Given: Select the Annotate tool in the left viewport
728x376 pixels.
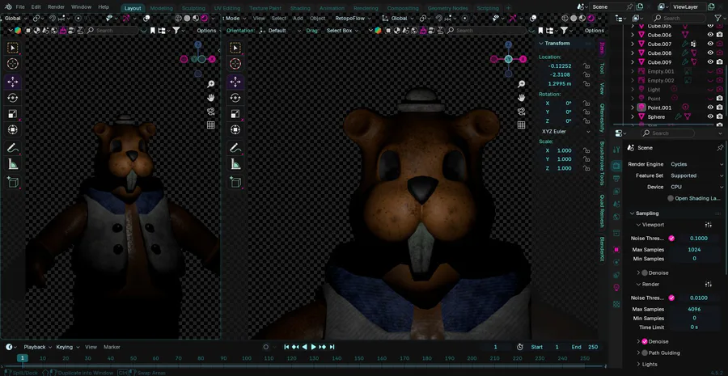Looking at the screenshot, I should pos(12,148).
